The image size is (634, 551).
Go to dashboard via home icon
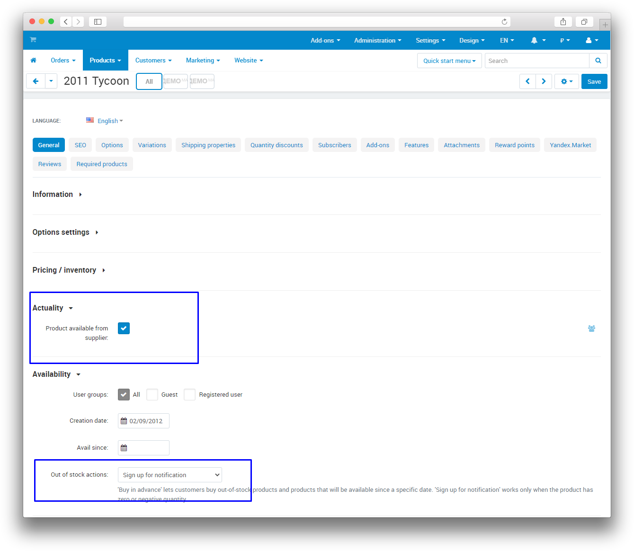pos(33,61)
